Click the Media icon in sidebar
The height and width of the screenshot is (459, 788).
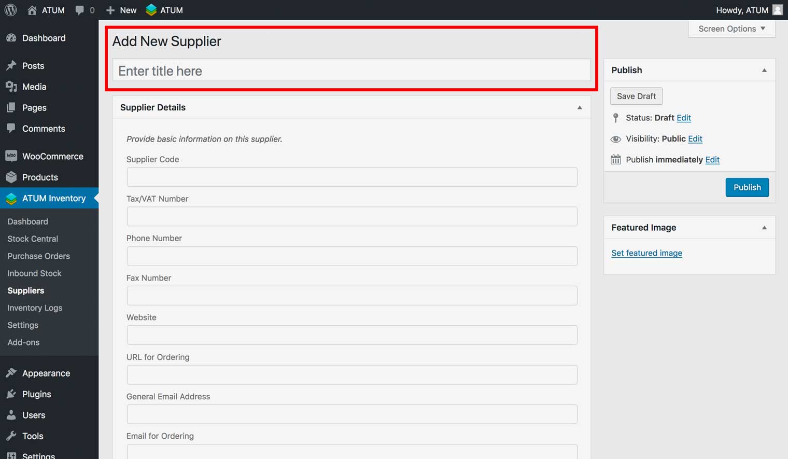pos(11,87)
